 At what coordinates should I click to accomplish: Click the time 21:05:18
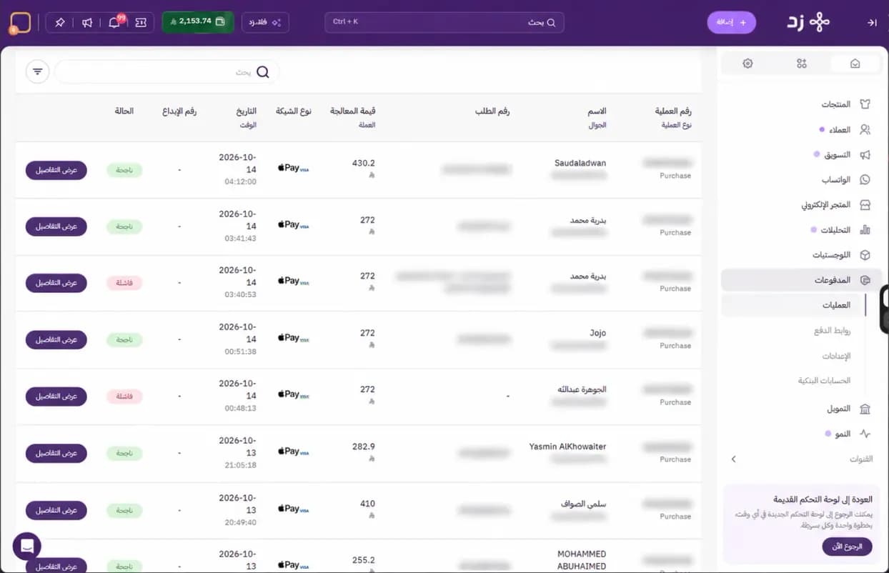click(240, 465)
